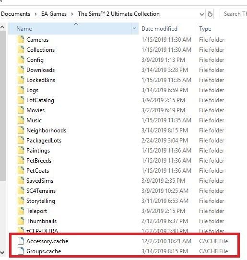
Task: Select the Accessory.cache file name
Action: click(x=47, y=241)
